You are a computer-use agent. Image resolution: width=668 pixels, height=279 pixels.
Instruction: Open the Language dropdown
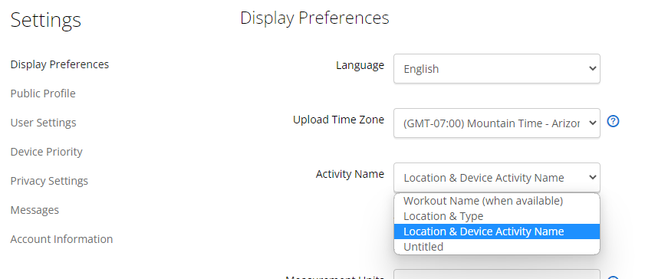497,68
